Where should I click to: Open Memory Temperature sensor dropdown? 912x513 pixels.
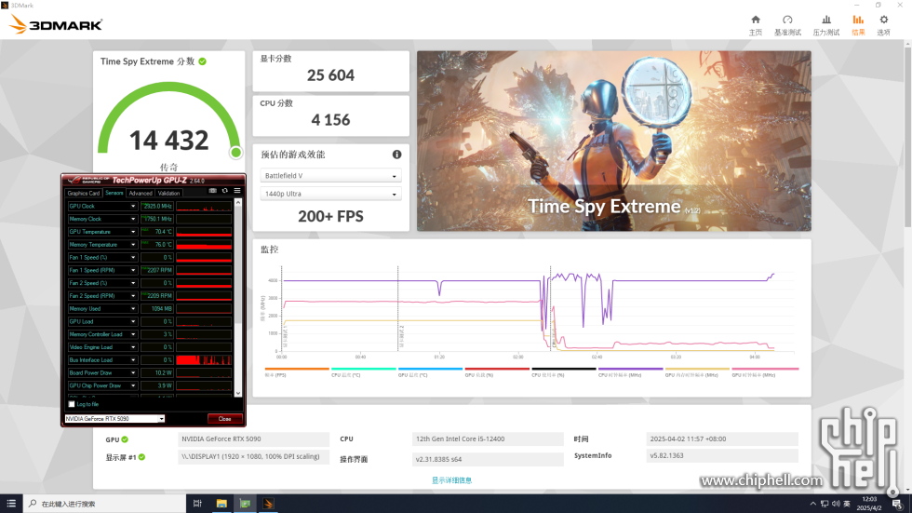coord(132,245)
